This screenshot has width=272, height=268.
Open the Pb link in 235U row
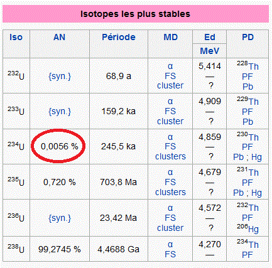tap(239, 193)
